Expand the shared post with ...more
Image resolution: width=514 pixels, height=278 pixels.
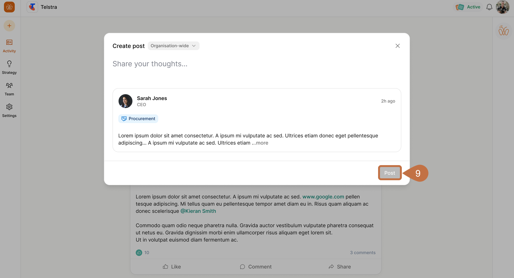coord(260,143)
